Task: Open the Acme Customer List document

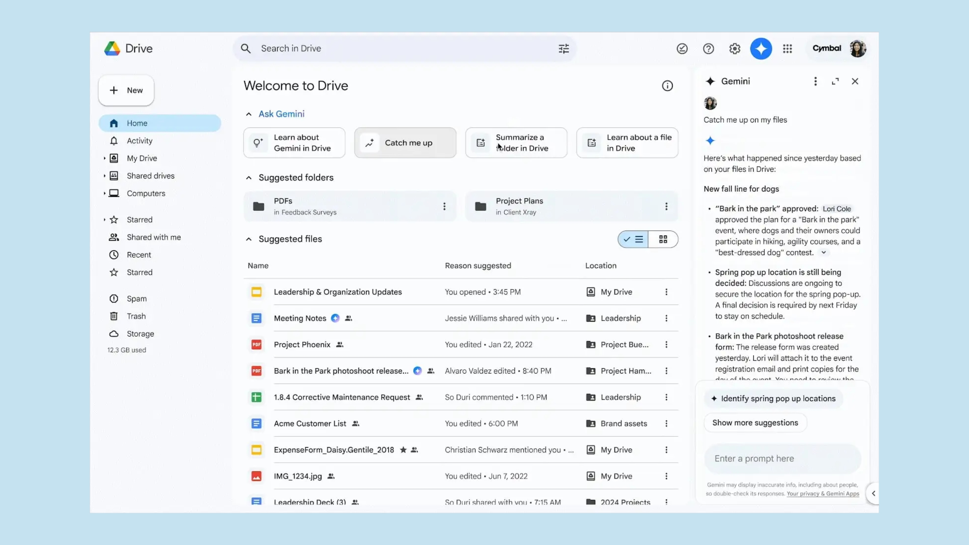Action: (x=310, y=424)
